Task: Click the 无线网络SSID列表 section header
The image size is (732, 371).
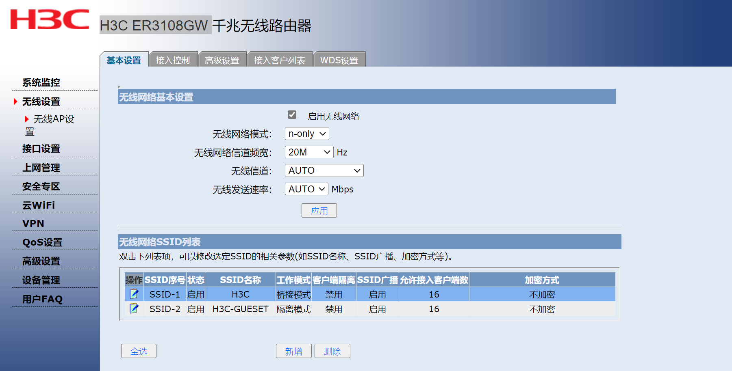Action: 369,242
